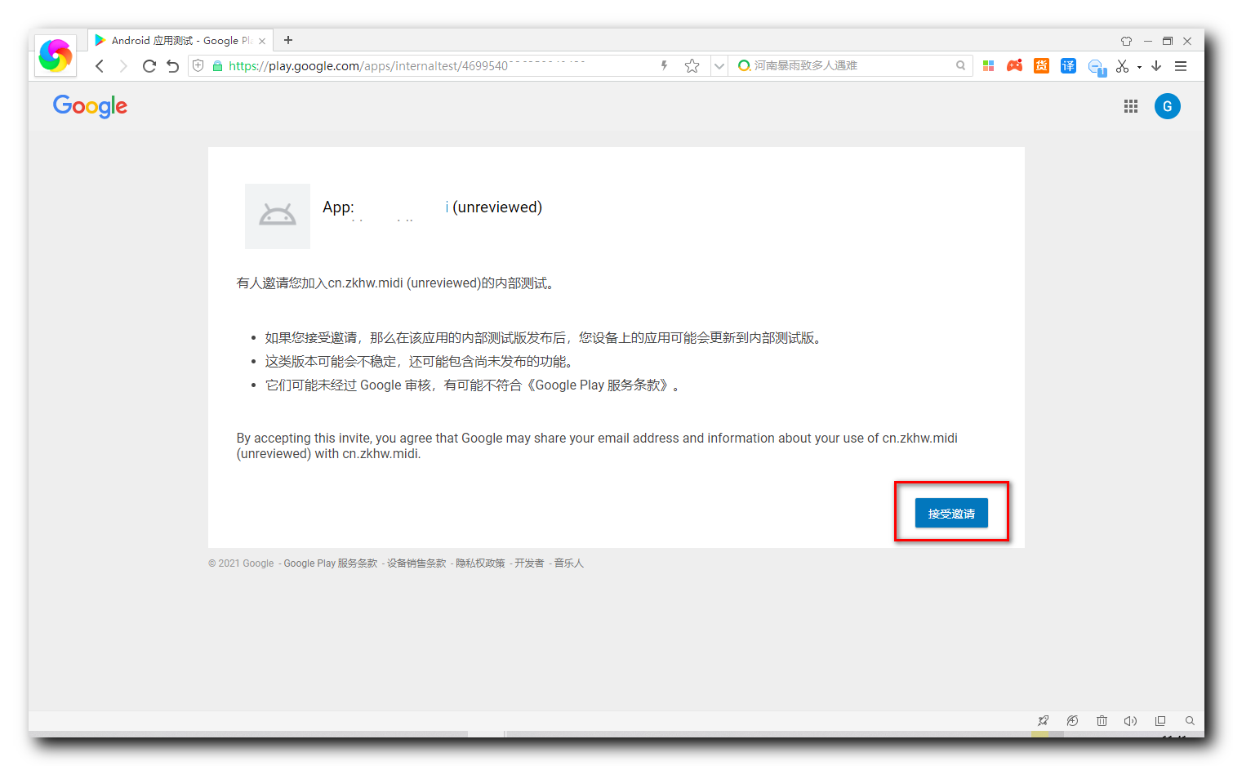This screenshot has width=1233, height=766.
Task: Click the '© 2021 Google' footer text
Action: point(241,563)
